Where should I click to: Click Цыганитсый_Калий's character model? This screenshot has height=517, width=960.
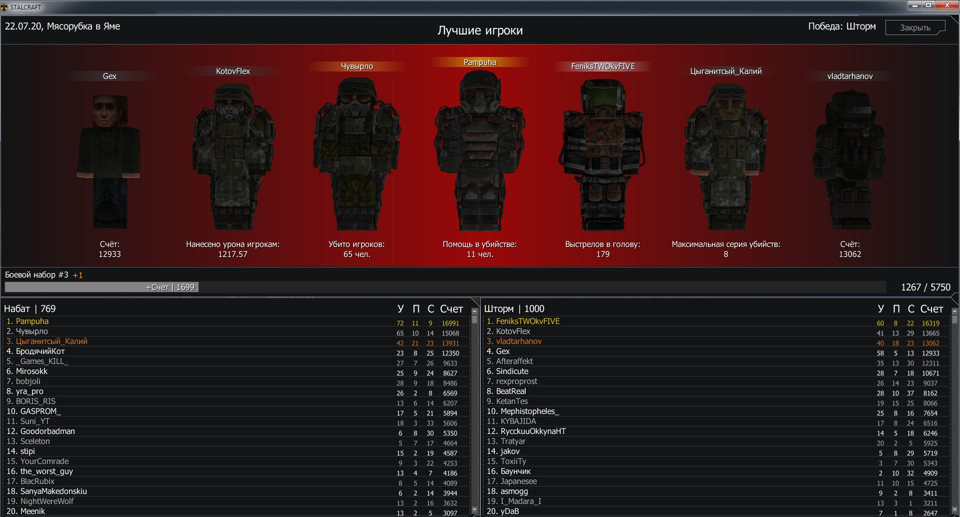pos(725,155)
